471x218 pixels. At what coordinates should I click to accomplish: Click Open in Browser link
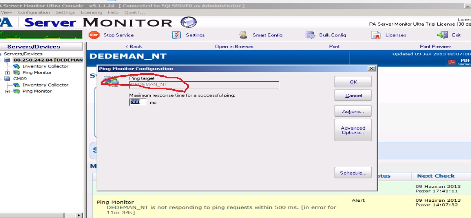click(234, 47)
